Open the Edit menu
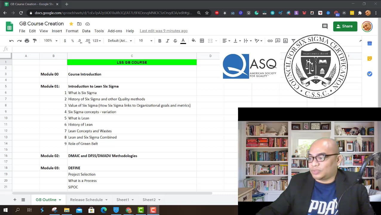 (32, 31)
